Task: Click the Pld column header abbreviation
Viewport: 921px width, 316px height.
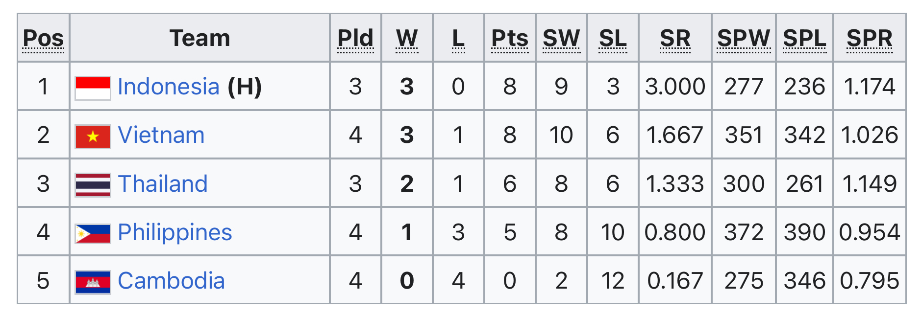Action: [x=355, y=38]
